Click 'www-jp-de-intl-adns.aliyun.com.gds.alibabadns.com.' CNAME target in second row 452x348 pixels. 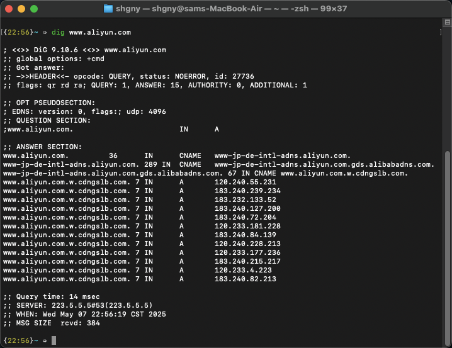click(x=324, y=164)
